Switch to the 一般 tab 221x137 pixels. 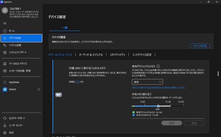tap(65, 28)
